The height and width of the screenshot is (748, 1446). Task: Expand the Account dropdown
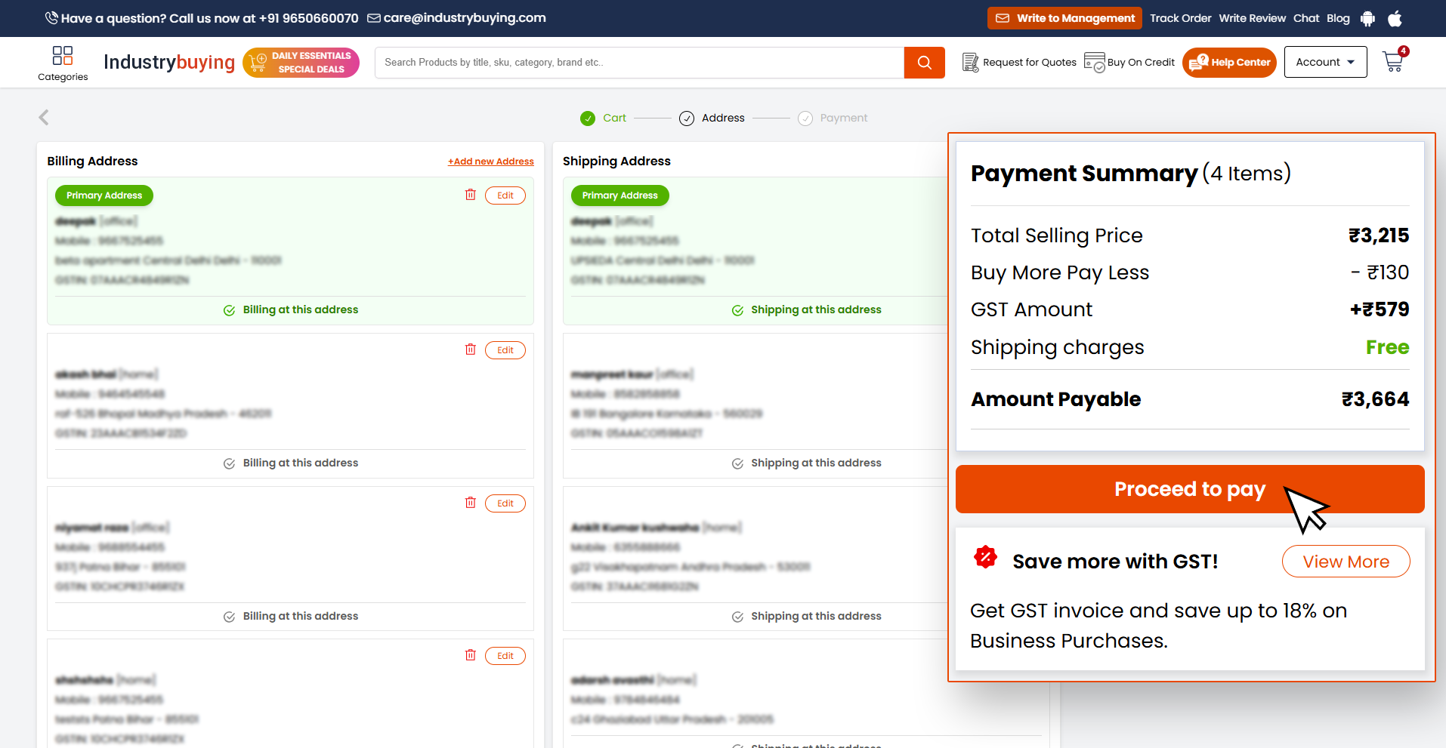tap(1325, 63)
